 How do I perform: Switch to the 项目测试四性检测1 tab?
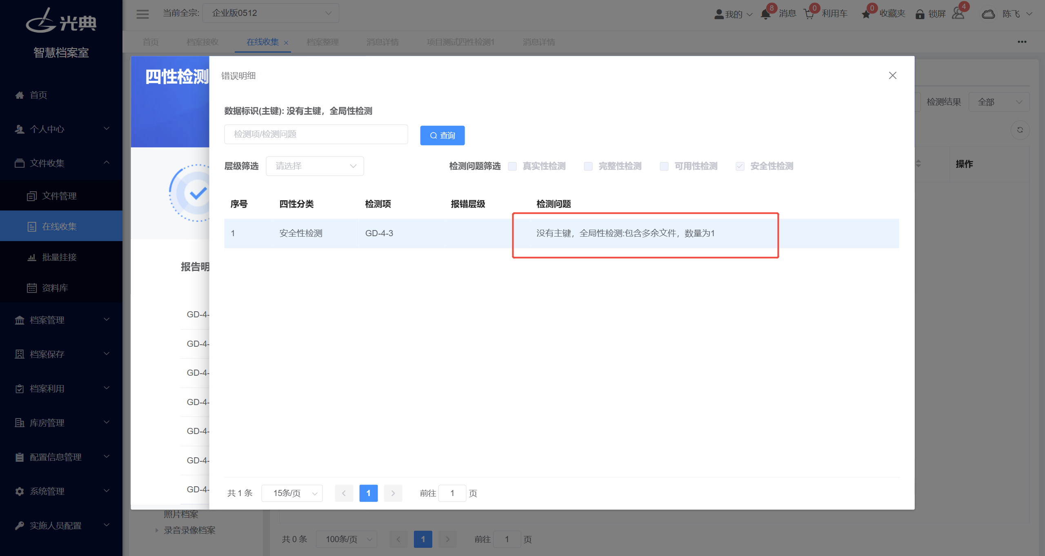pyautogui.click(x=460, y=42)
